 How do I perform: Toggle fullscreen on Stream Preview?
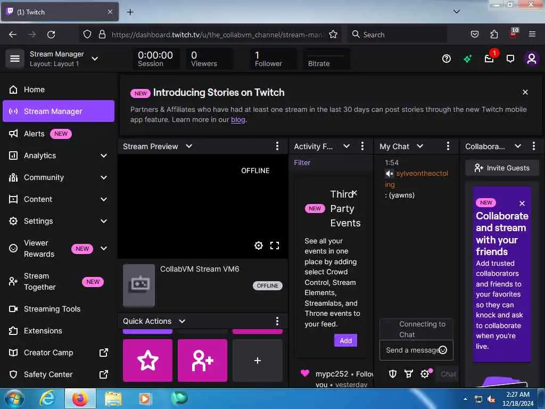click(x=275, y=246)
